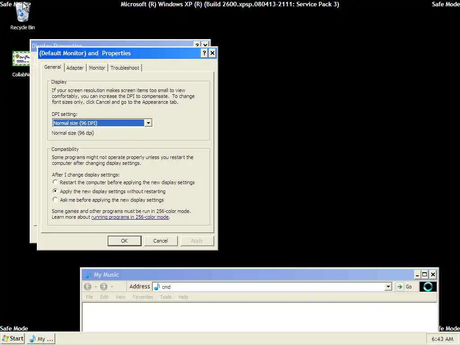Close the My Music window
The height and width of the screenshot is (345, 460).
pyautogui.click(x=433, y=274)
